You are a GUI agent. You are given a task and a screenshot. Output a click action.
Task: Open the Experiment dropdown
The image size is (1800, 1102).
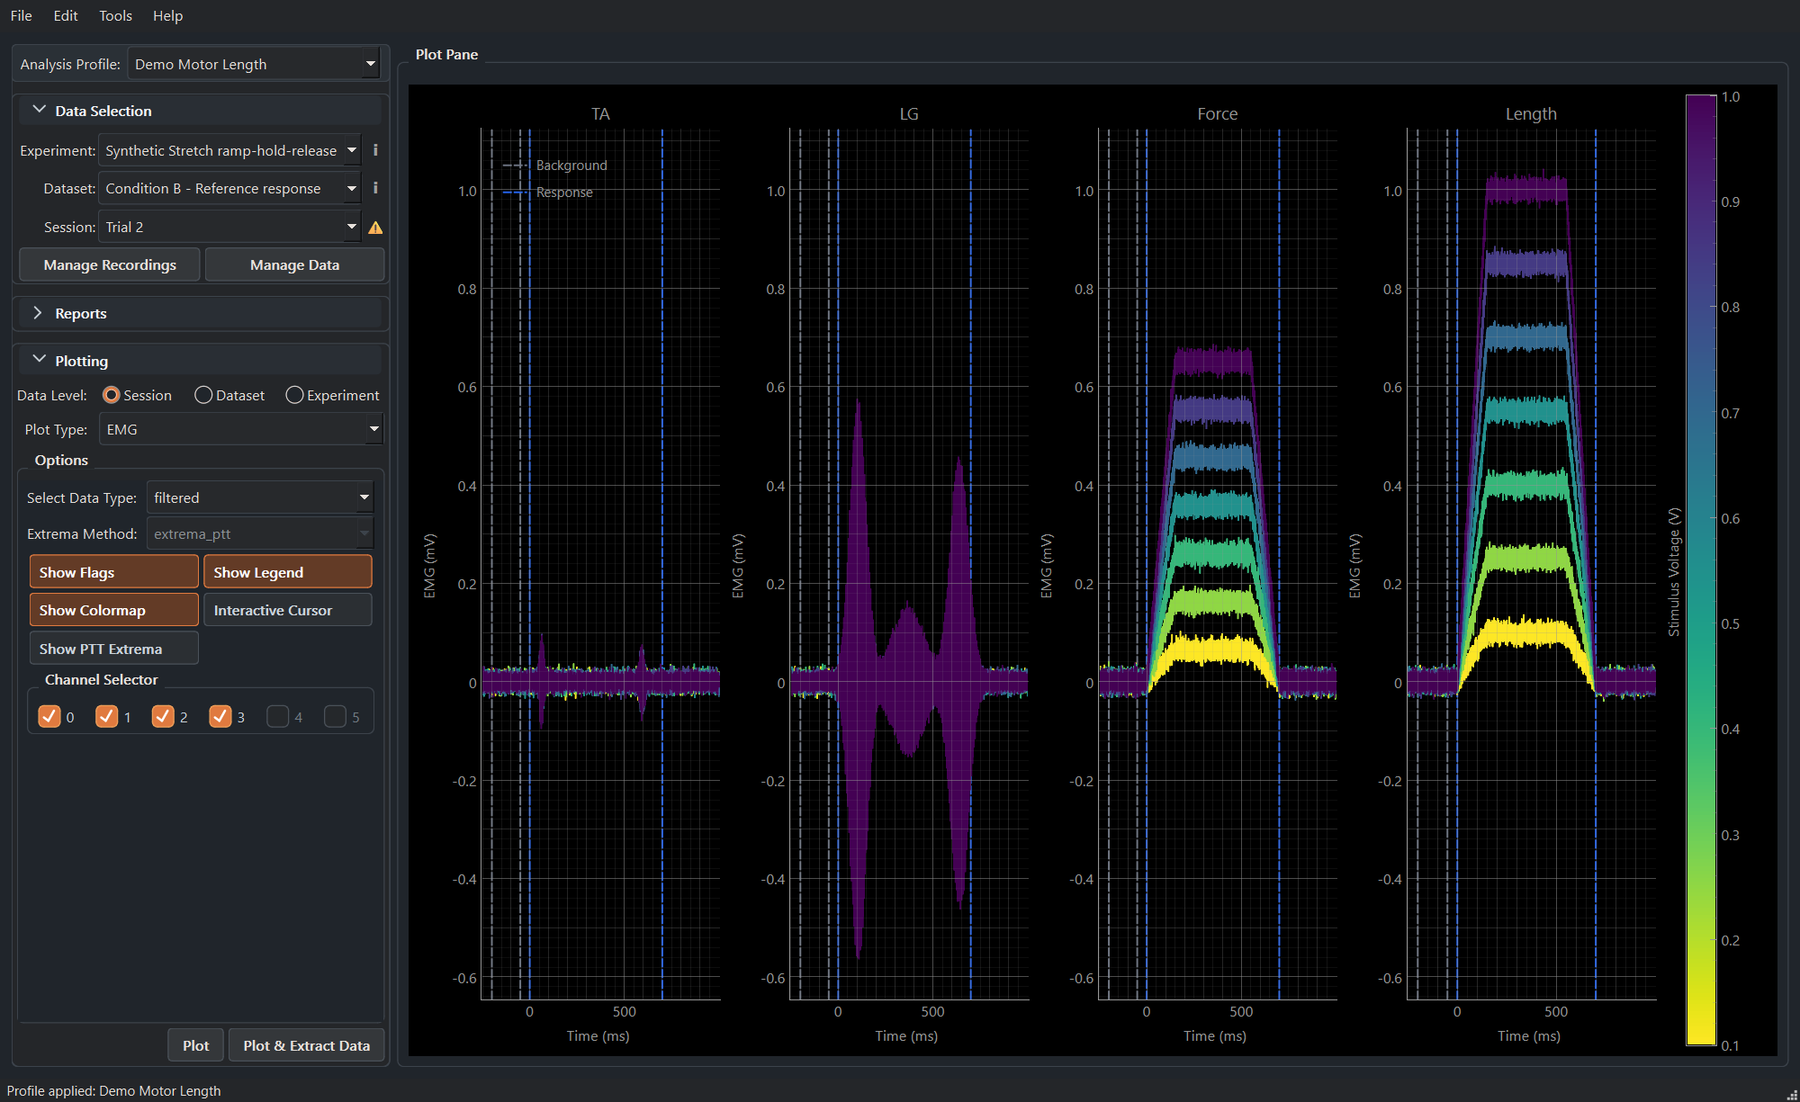pyautogui.click(x=229, y=150)
